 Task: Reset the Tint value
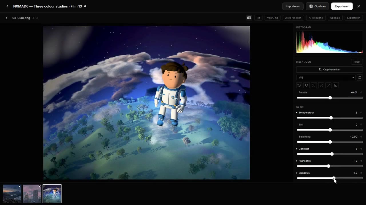361,125
